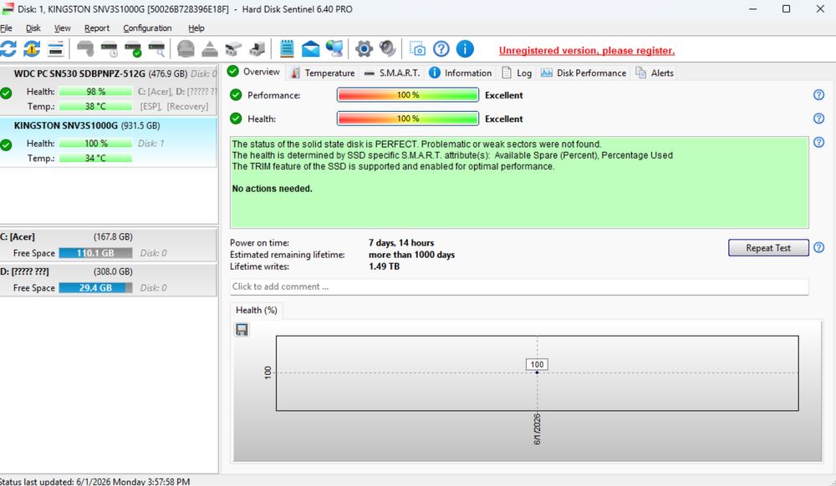Image resolution: width=836 pixels, height=486 pixels.
Task: Click the Health 100 % gradient bar in Overview
Action: point(408,119)
